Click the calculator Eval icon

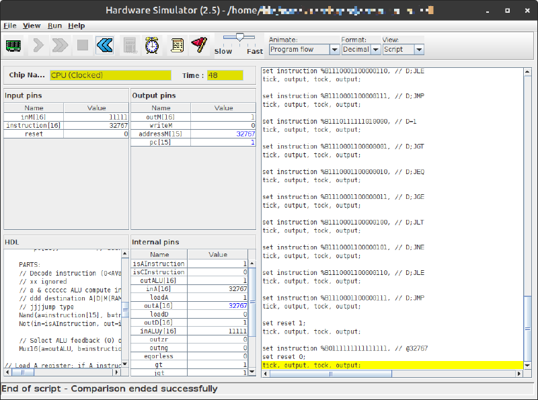[x=130, y=45]
